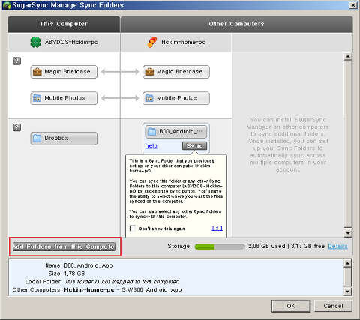Click the flip-flop Hckim-home-pc computer icon

point(152,42)
